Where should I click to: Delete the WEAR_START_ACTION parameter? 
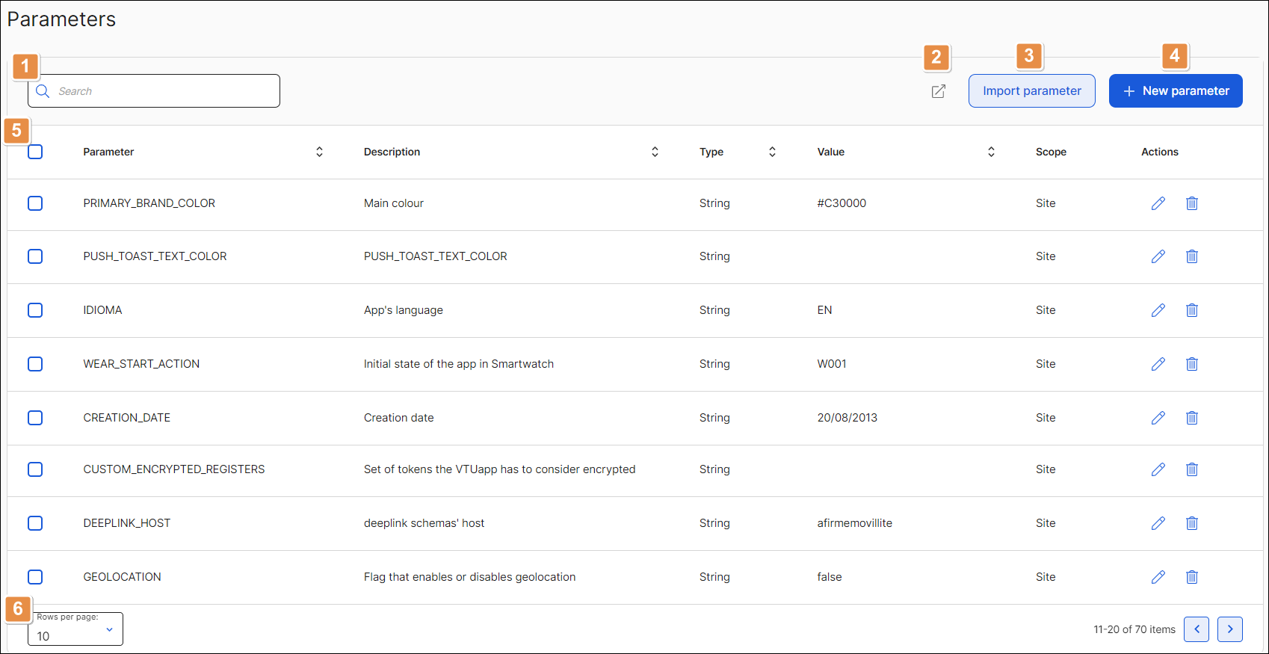1191,364
